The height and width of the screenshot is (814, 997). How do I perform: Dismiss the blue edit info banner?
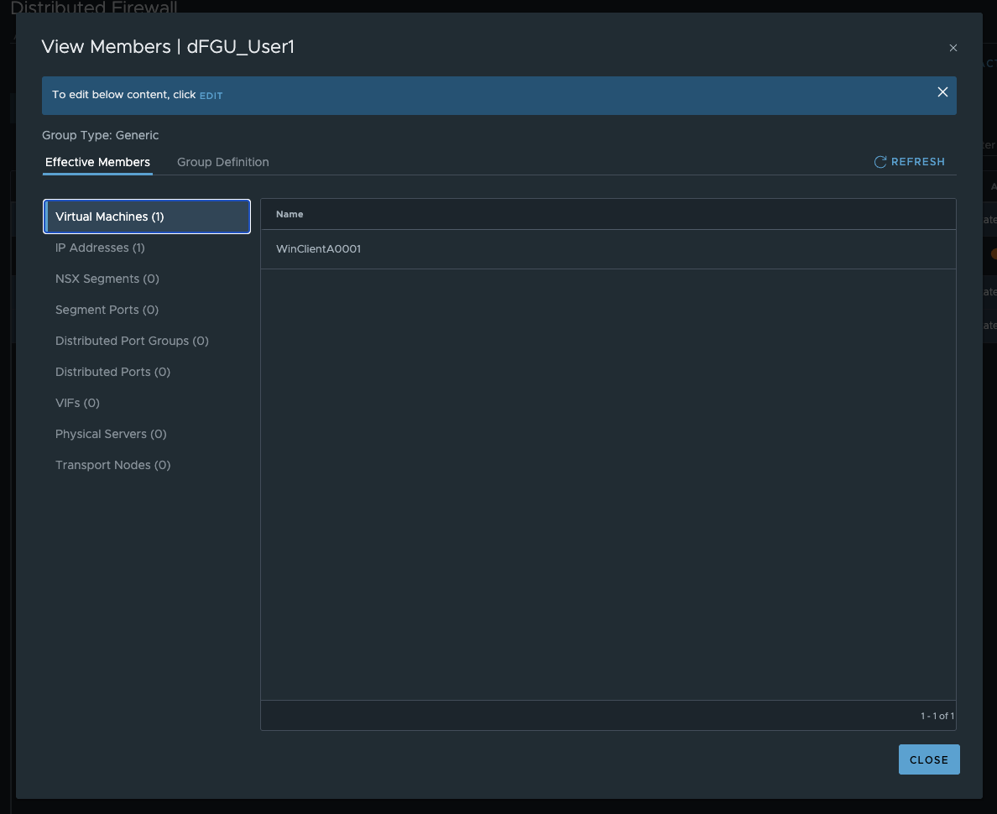942,92
